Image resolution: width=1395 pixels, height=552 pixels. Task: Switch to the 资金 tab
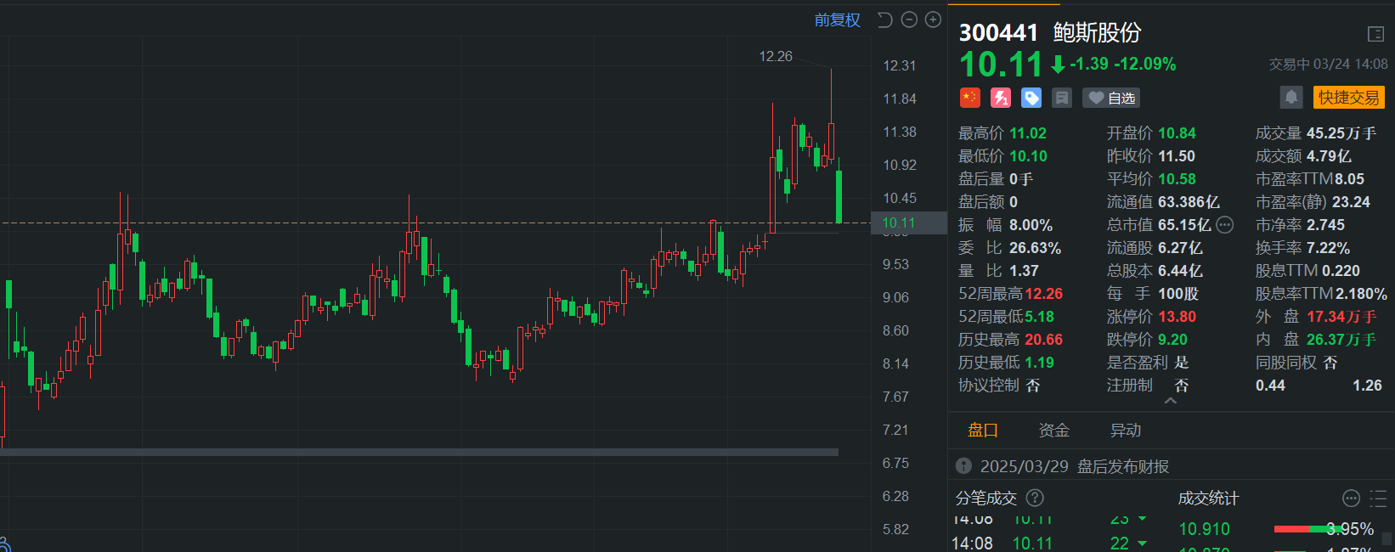(x=1054, y=431)
